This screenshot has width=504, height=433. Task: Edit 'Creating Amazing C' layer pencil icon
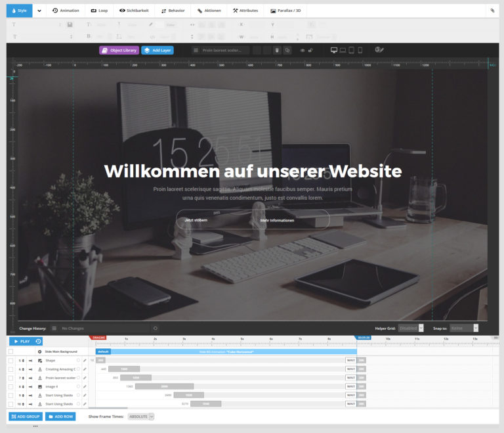[x=85, y=369]
